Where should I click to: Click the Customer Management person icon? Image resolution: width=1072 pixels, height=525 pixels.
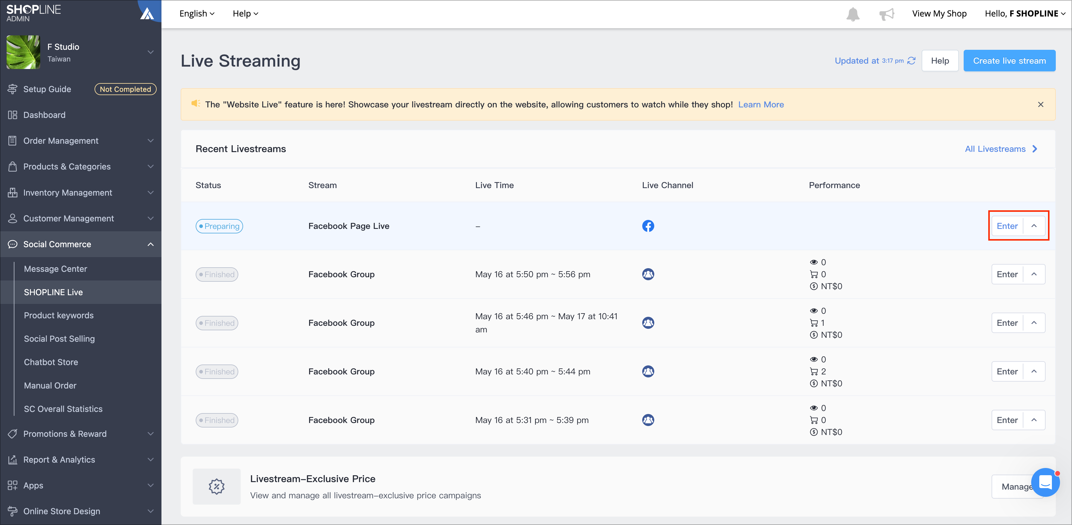pos(13,218)
